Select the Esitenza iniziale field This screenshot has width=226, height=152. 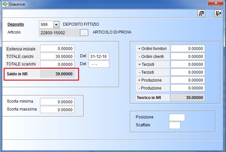point(57,48)
